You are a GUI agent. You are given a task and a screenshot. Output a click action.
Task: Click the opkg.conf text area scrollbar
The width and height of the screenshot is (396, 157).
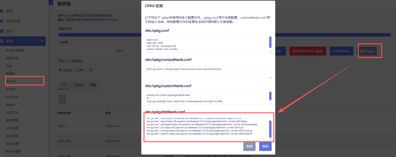tap(270, 42)
